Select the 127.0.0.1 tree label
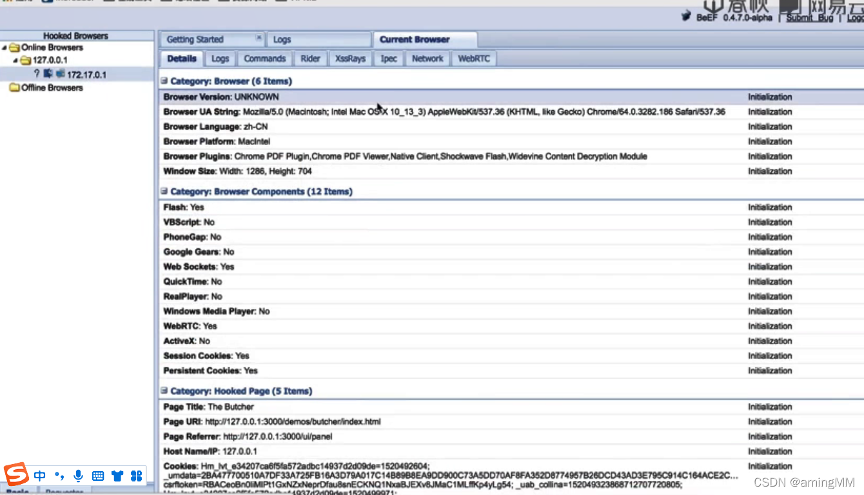Viewport: 864px width, 495px height. click(50, 61)
